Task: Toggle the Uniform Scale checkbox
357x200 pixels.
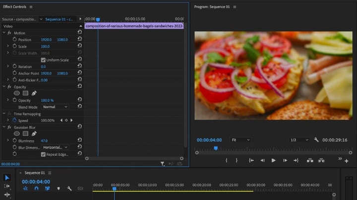Action: 43,60
